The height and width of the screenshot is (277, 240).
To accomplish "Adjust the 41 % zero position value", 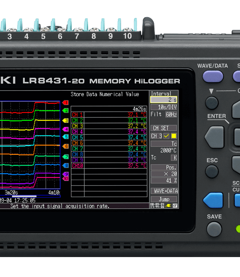I will pos(164,180).
